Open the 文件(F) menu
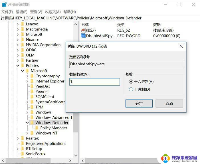200x164 pixels. (7, 12)
